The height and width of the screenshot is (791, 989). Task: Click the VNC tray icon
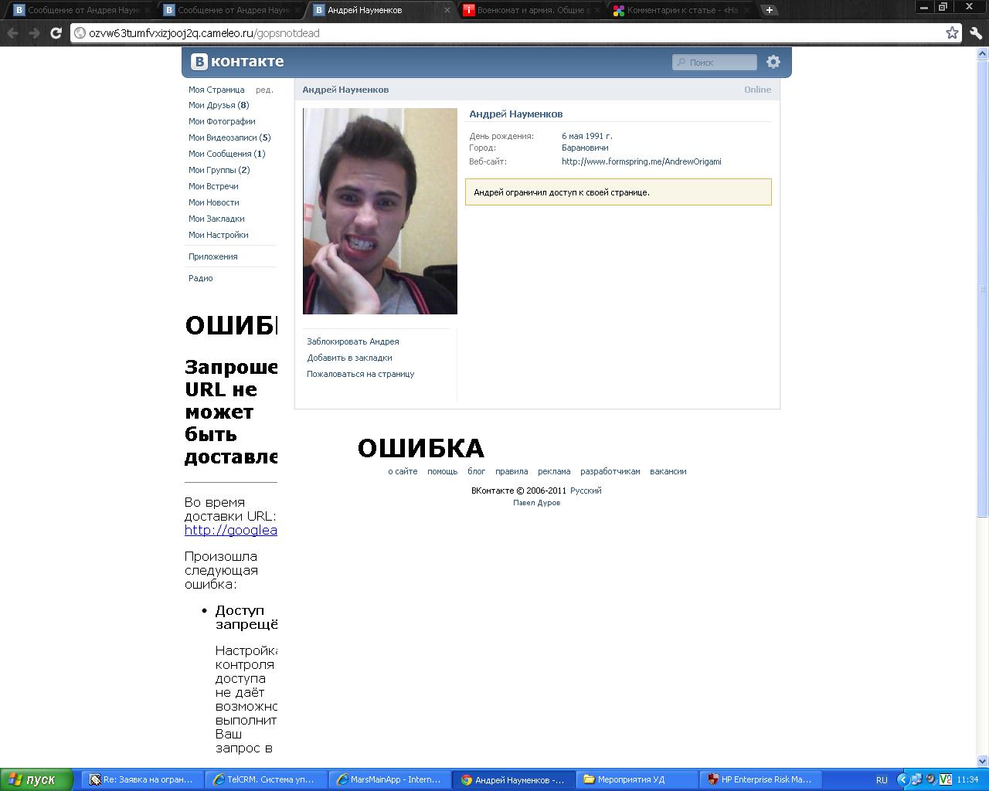point(944,779)
